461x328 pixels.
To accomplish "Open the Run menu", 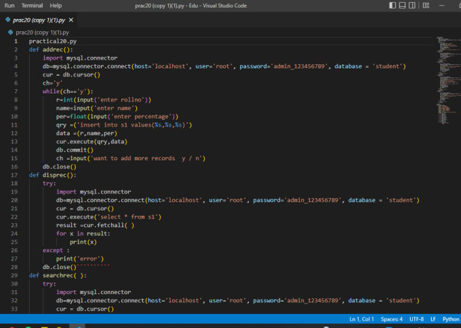I will pos(9,5).
